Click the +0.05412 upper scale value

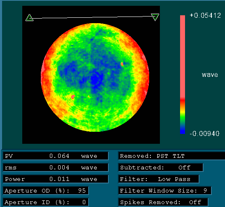(205, 15)
